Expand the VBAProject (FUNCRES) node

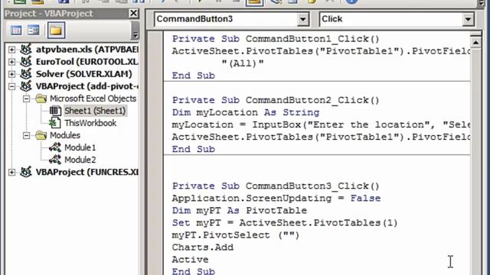click(11, 172)
